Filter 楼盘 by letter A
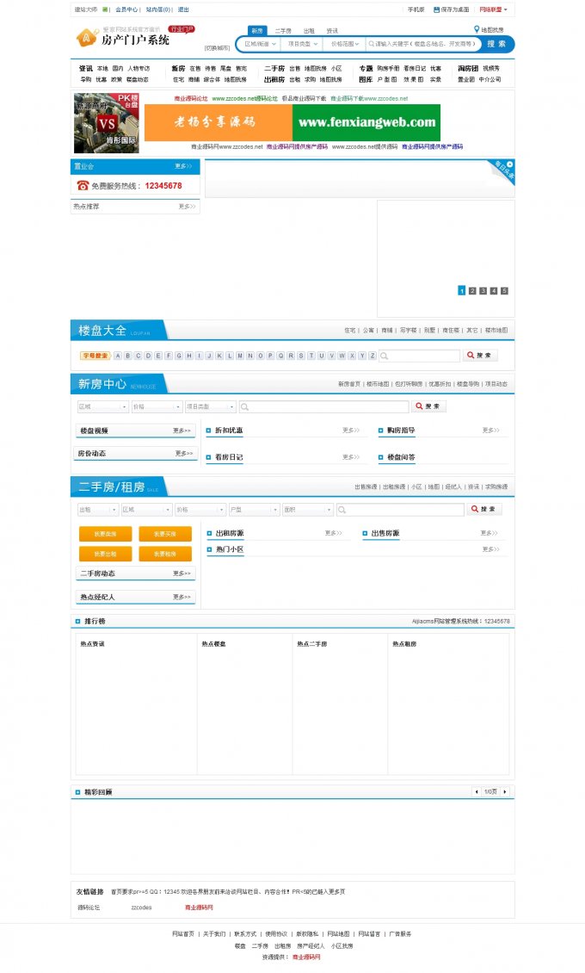The width and height of the screenshot is (585, 973). (118, 356)
